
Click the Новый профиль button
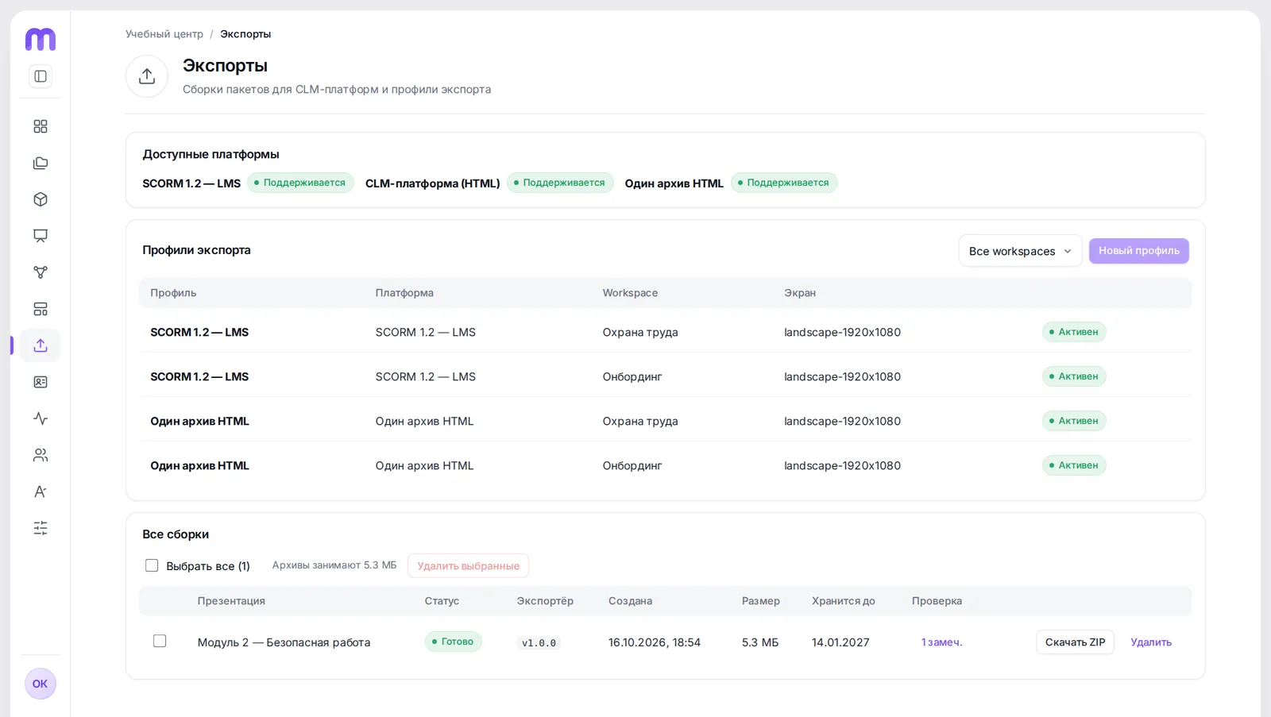click(1138, 251)
